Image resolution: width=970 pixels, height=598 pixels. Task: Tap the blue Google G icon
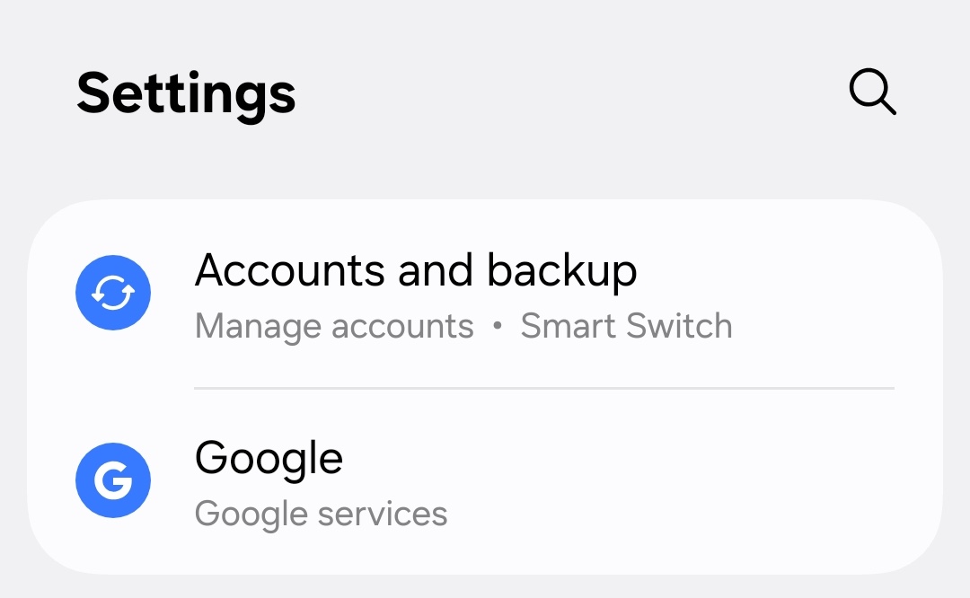coord(113,480)
